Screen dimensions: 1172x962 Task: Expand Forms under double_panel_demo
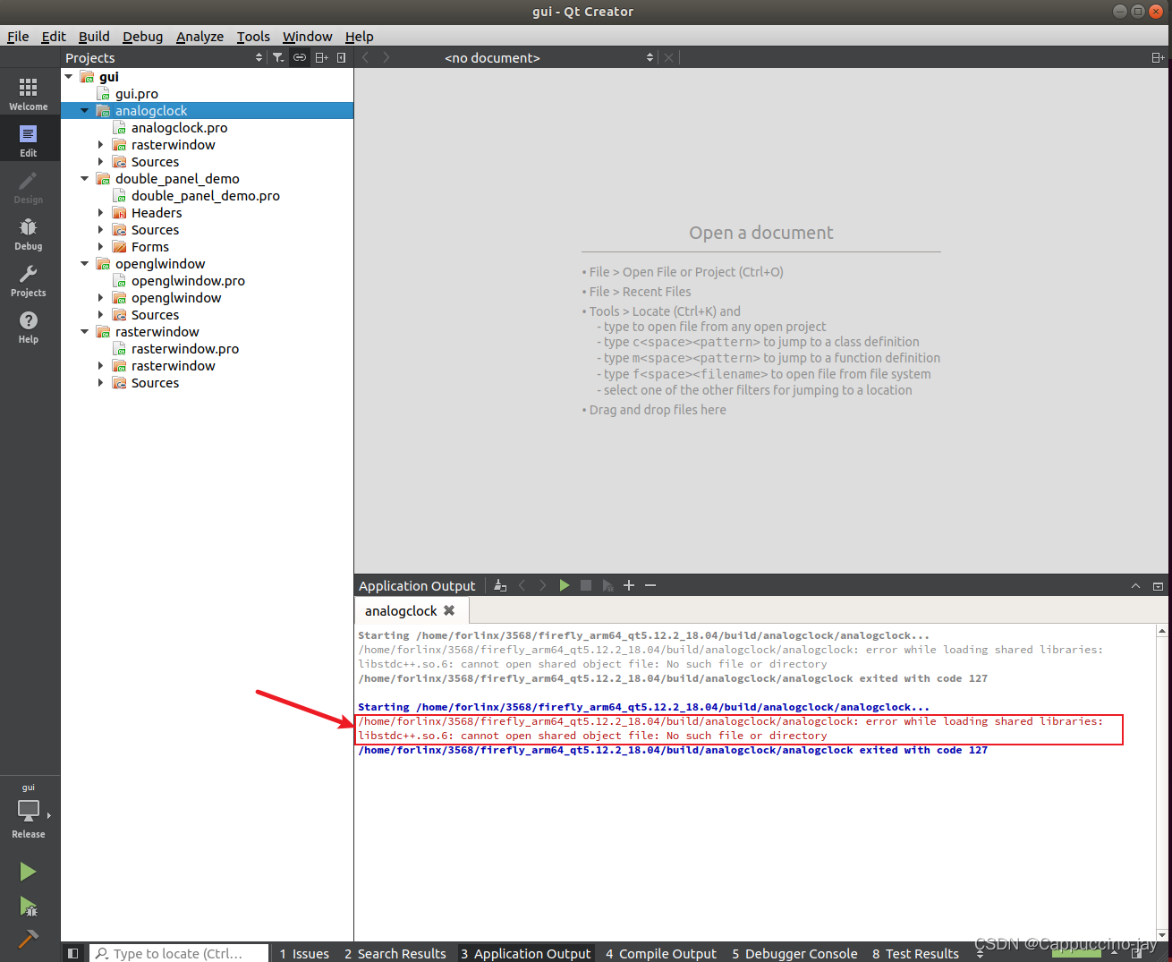101,247
